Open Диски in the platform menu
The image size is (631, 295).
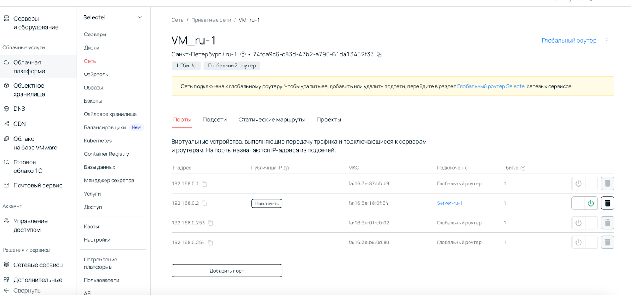point(91,48)
